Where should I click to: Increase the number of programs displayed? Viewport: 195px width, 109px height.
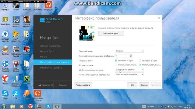tap(131, 55)
